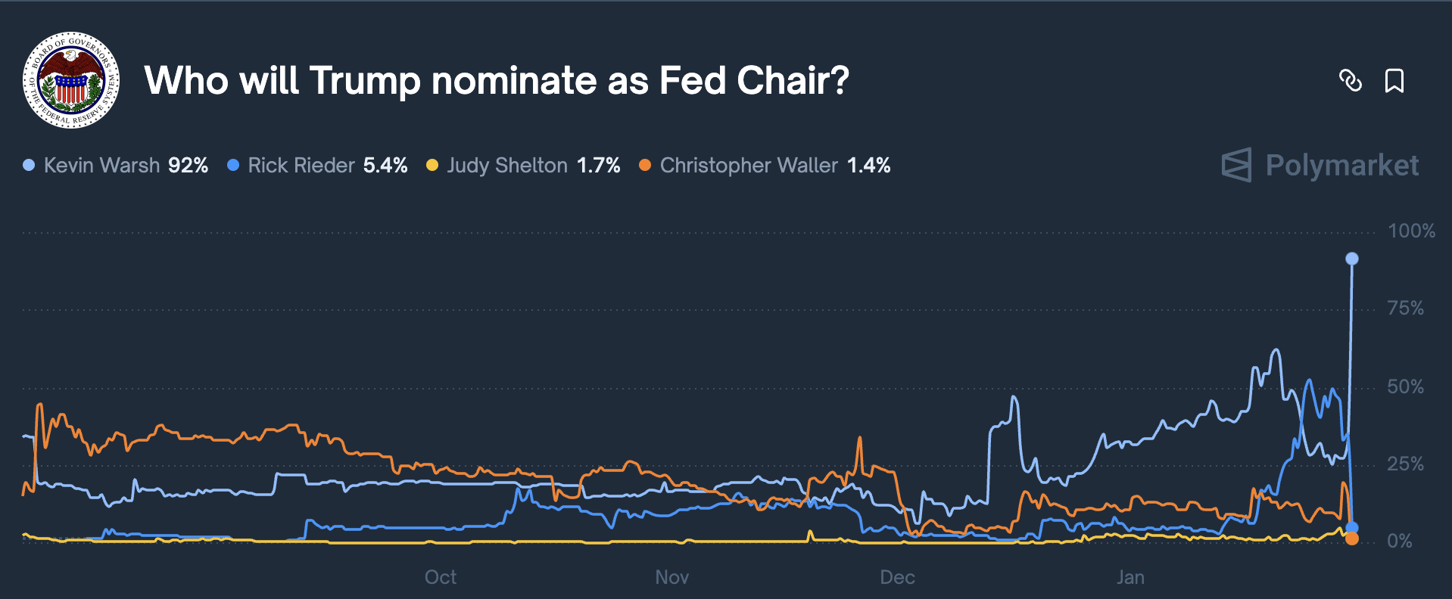Select the Kevin Warsh legend label
The image size is (1452, 599).
[x=101, y=165]
